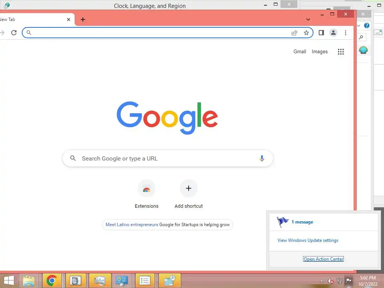The width and height of the screenshot is (384, 288).
Task: Open Chrome's three-dot menu
Action: (x=345, y=33)
